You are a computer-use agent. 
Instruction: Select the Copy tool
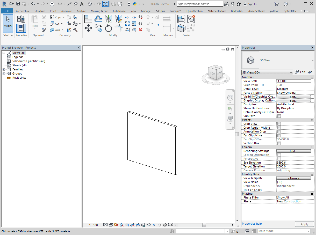coord(98,28)
